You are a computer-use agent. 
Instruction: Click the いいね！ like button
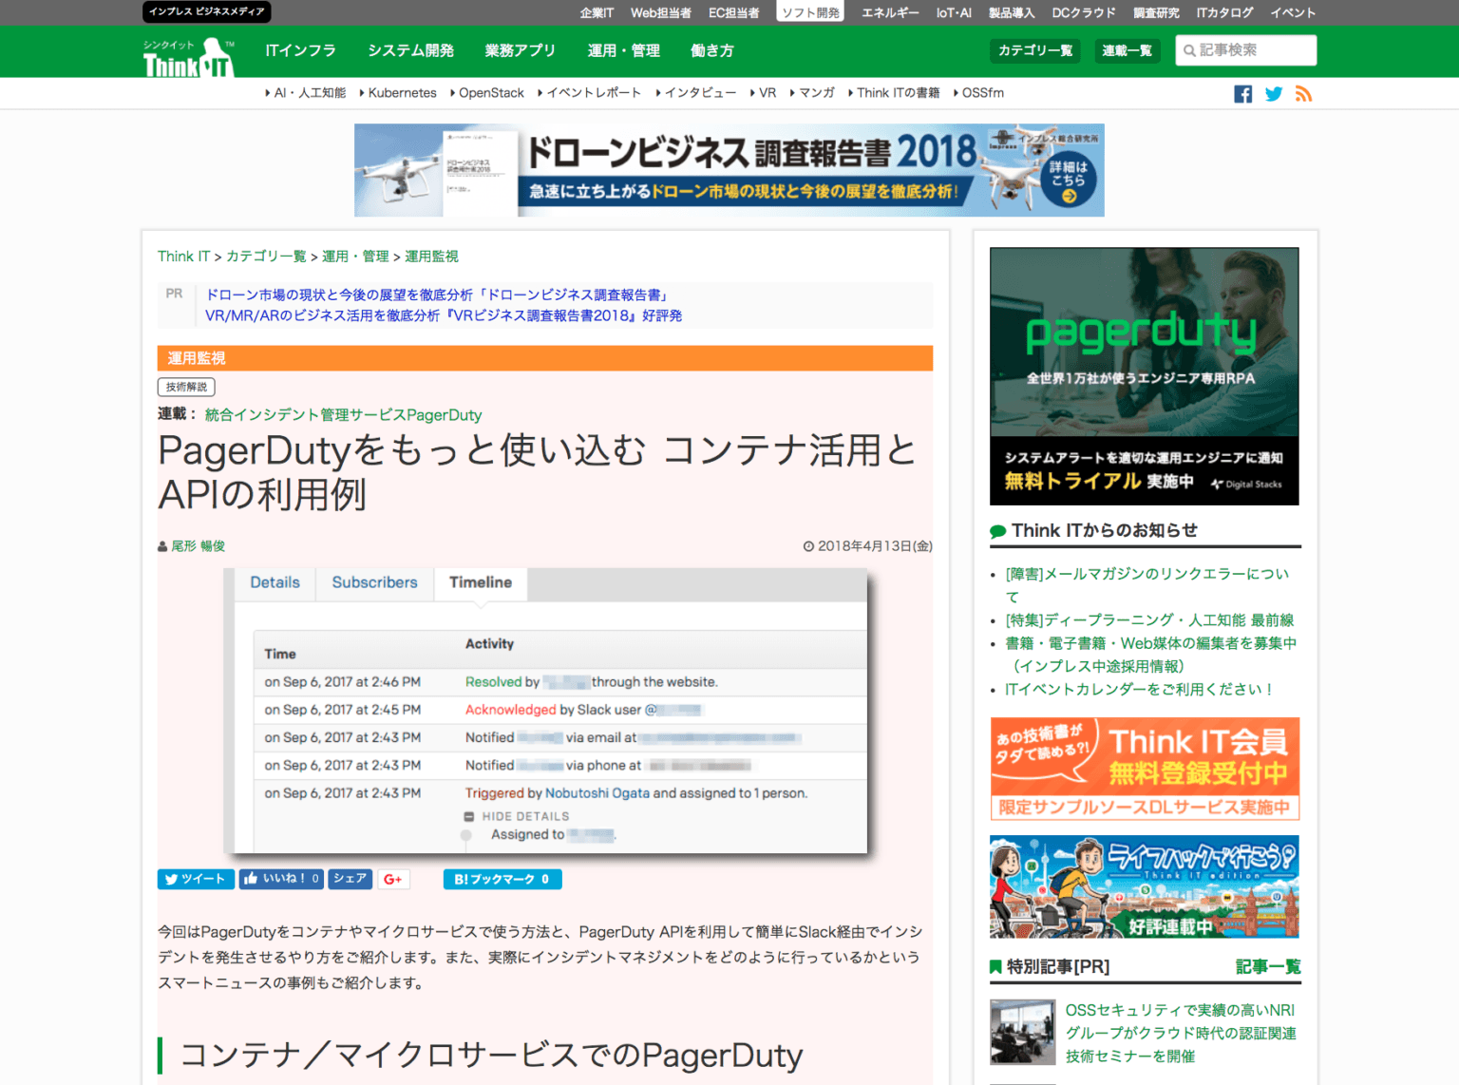tap(281, 879)
